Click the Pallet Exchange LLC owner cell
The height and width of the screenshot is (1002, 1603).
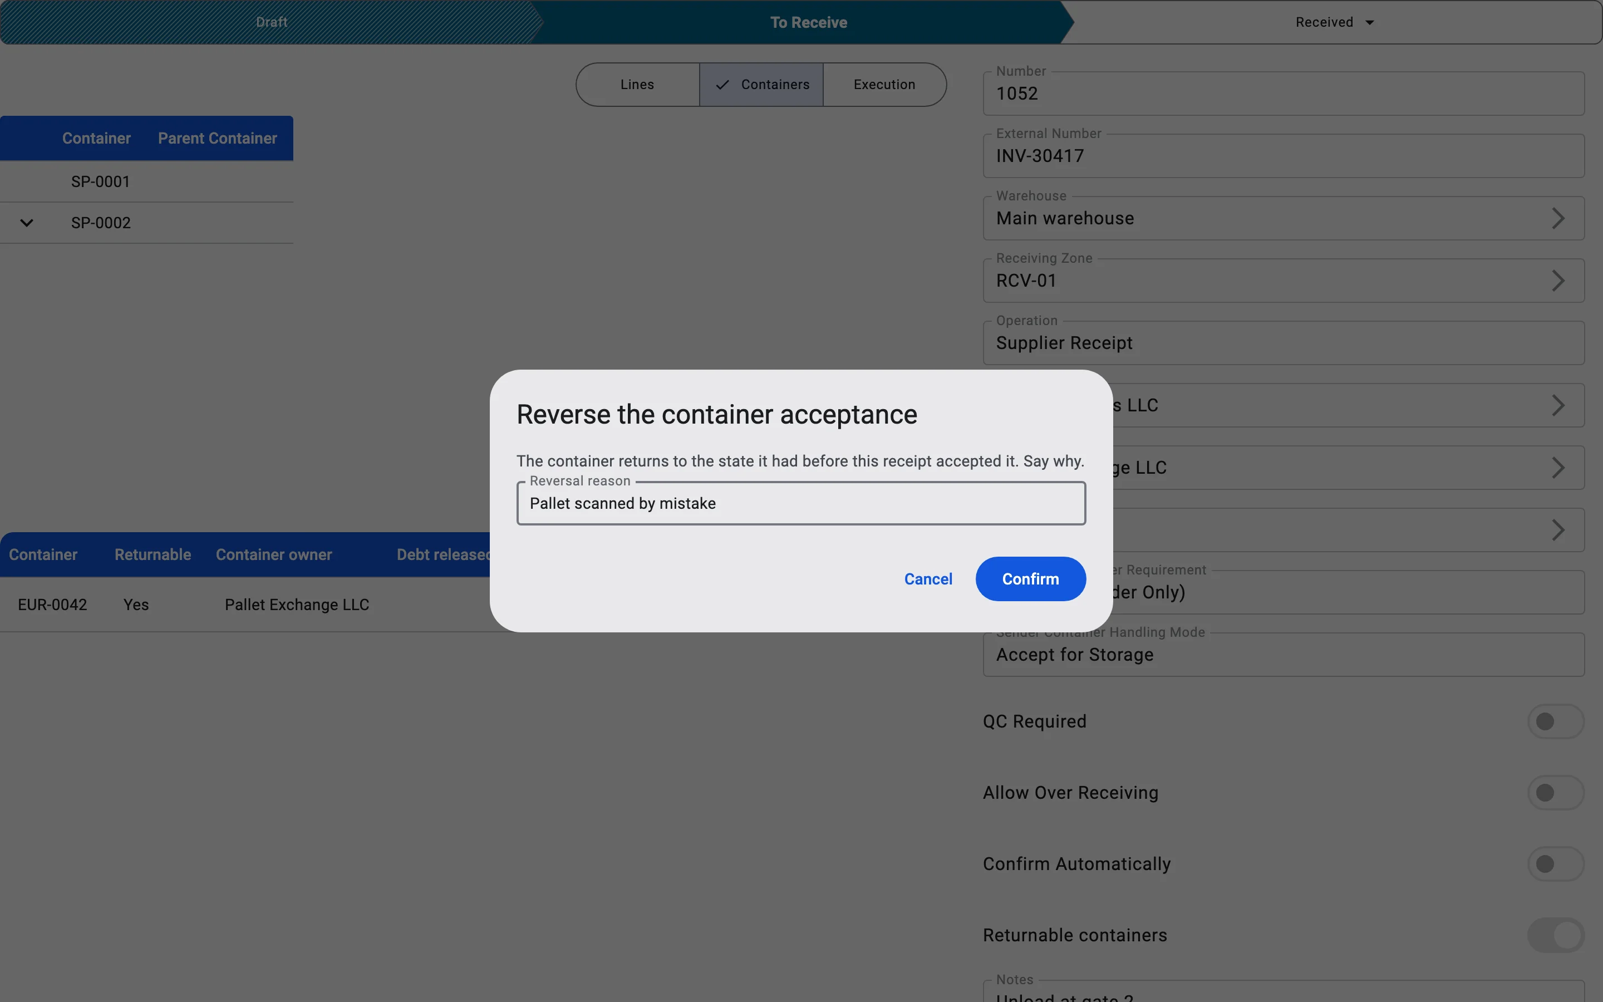(297, 605)
